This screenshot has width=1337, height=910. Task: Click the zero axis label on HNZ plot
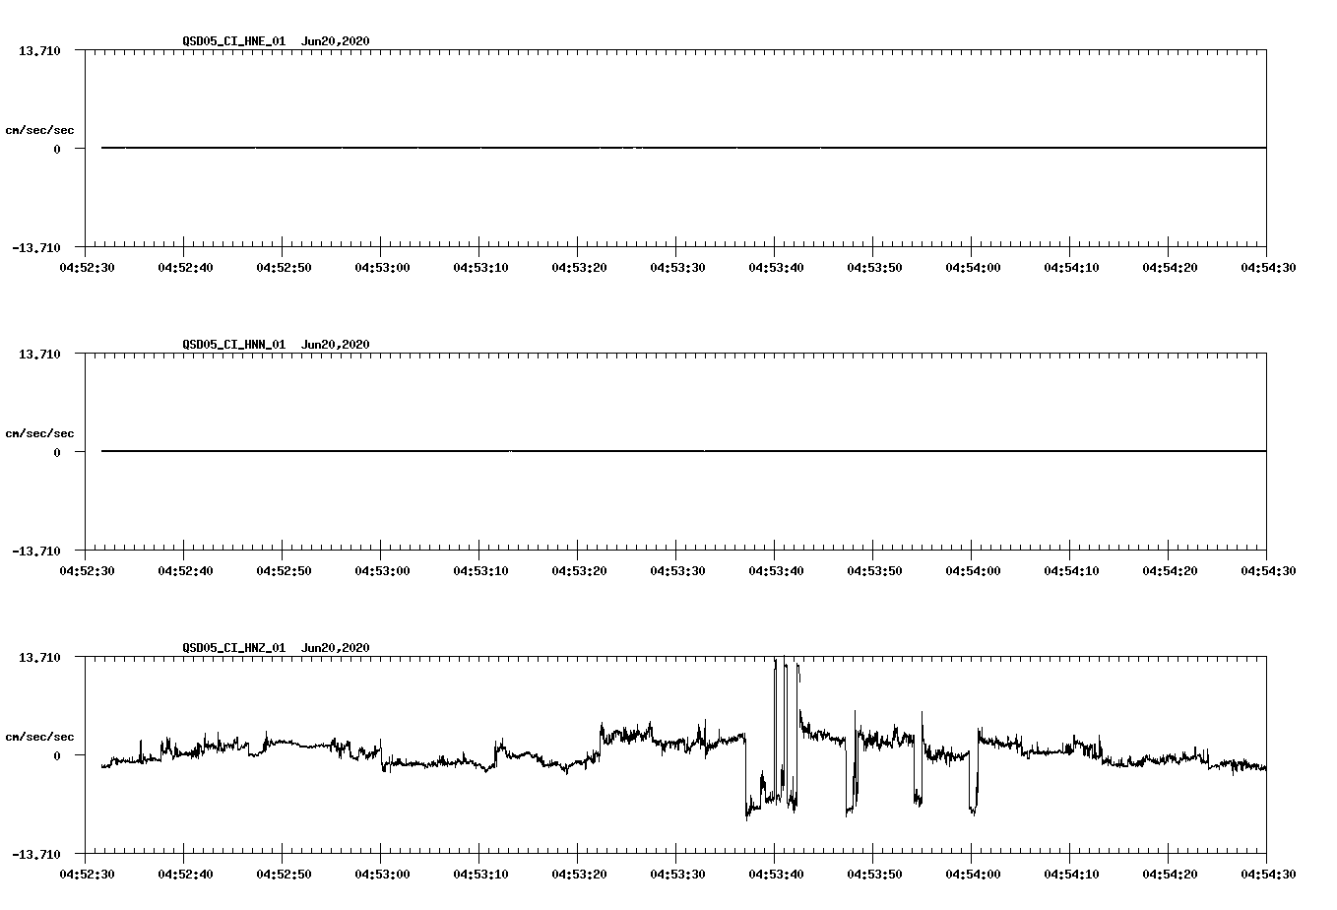(x=57, y=755)
